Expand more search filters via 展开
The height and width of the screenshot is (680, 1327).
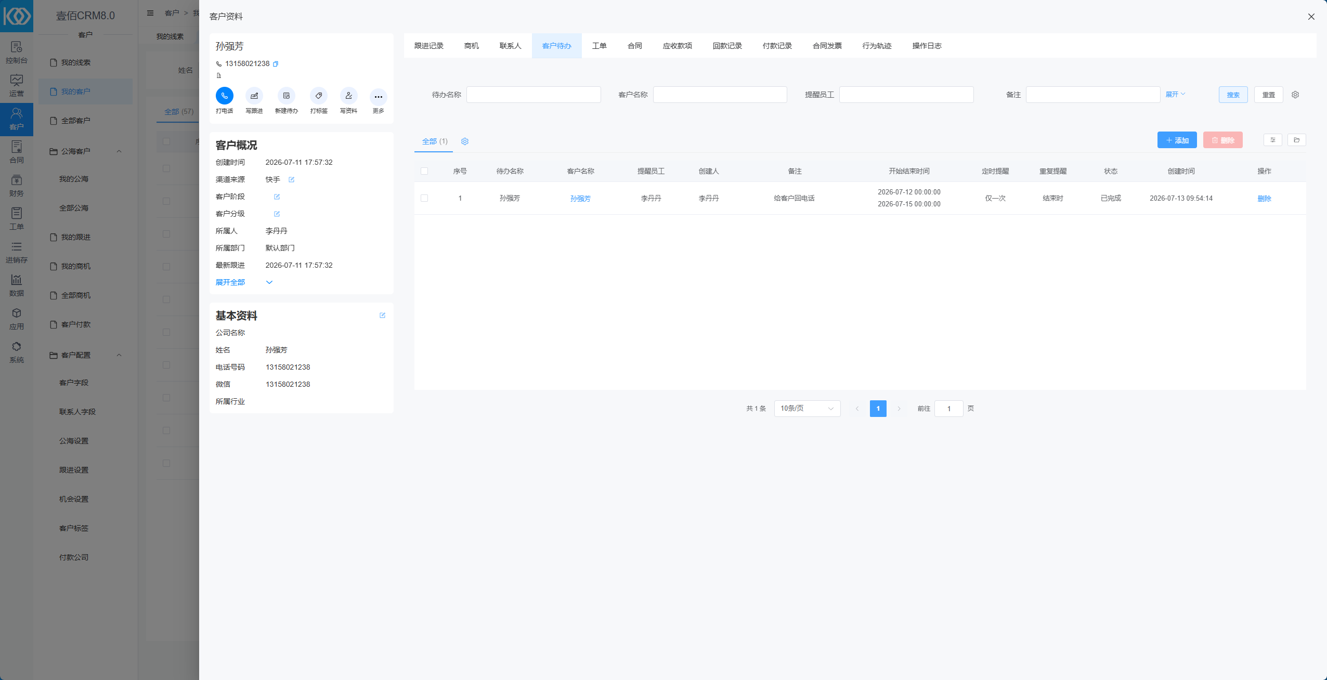(1175, 94)
